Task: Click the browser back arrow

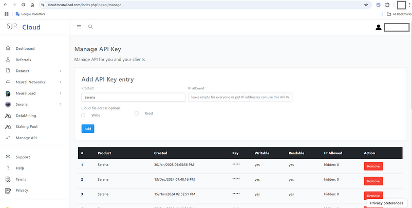Action: (x=6, y=5)
